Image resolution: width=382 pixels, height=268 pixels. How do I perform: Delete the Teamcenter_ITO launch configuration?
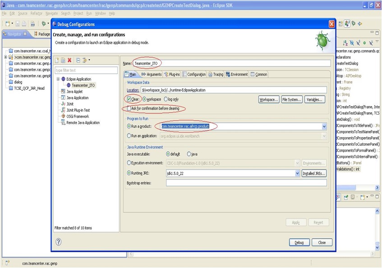pos(70,60)
